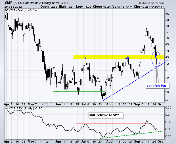Click the Chg +0.26 (+0.60%) value
This screenshot has height=144, width=176.
tap(148, 7)
